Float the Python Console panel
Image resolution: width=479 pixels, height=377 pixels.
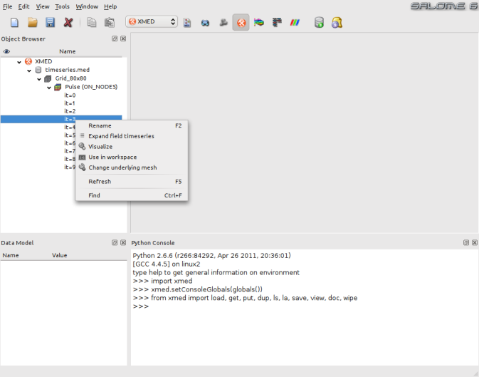pyautogui.click(x=466, y=243)
